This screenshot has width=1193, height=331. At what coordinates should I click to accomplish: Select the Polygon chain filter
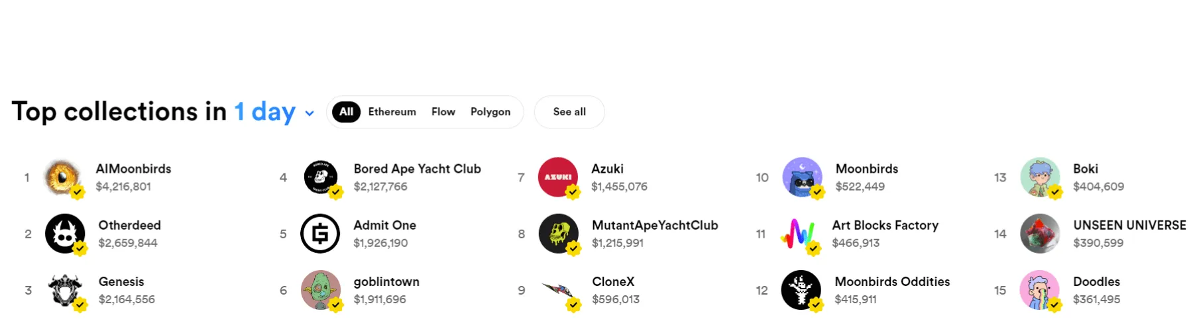pos(490,112)
